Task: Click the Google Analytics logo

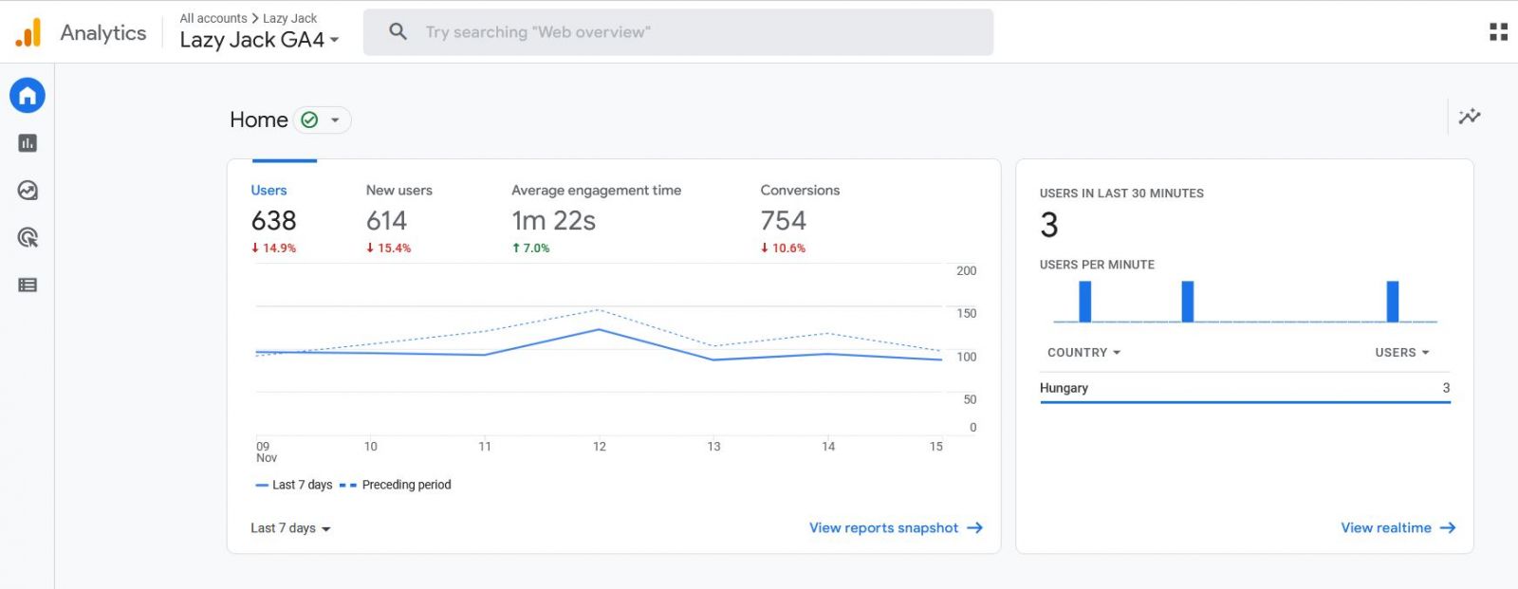Action: click(28, 32)
